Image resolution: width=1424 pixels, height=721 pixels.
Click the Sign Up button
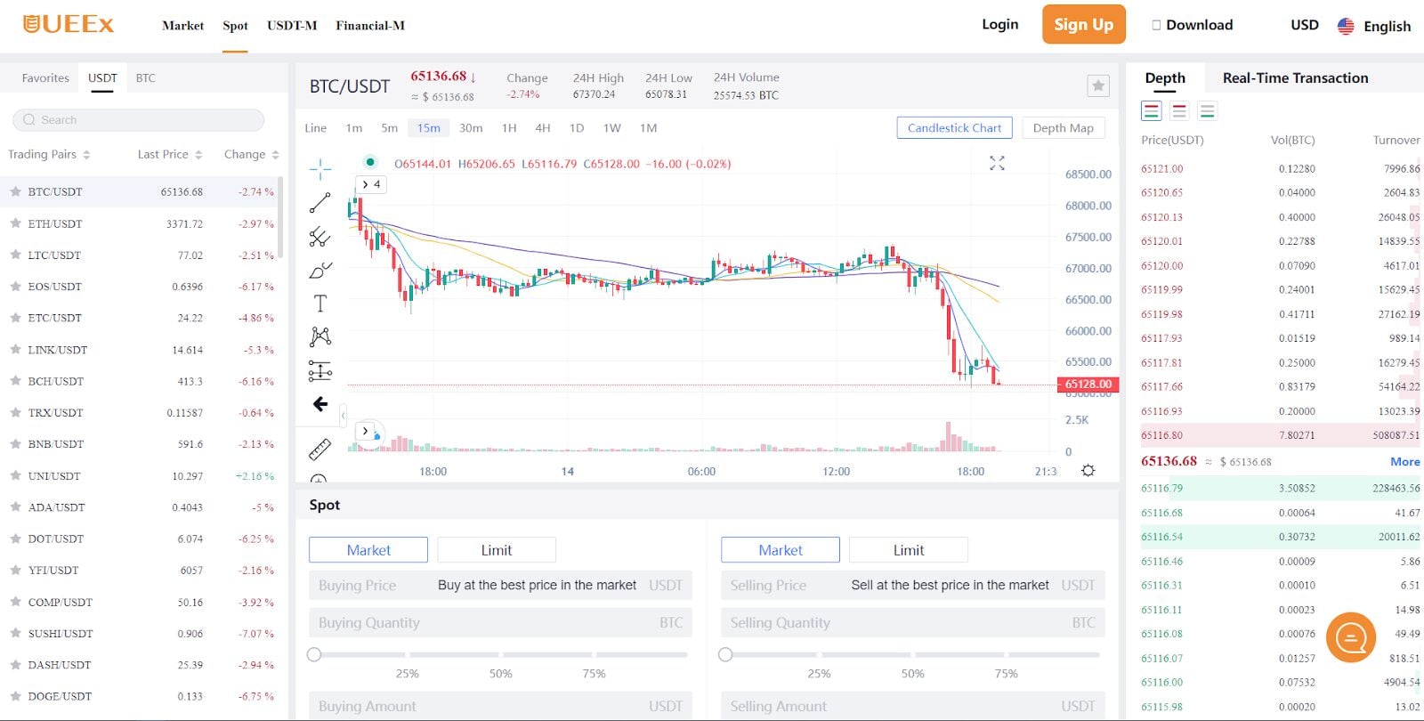tap(1084, 24)
